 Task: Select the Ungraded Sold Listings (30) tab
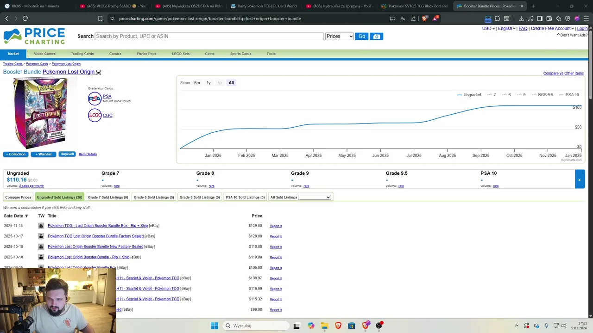click(x=59, y=197)
